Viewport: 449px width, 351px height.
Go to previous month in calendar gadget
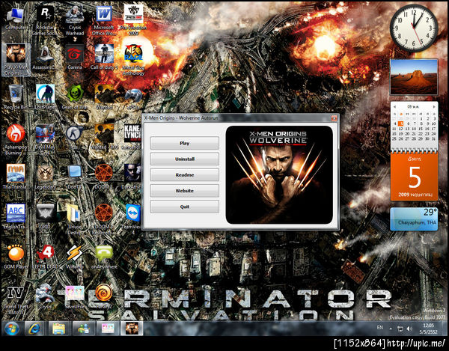point(395,106)
